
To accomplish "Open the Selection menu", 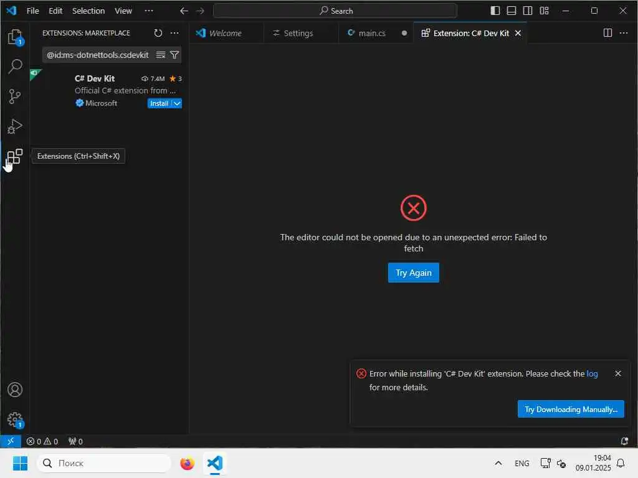I will (x=88, y=11).
